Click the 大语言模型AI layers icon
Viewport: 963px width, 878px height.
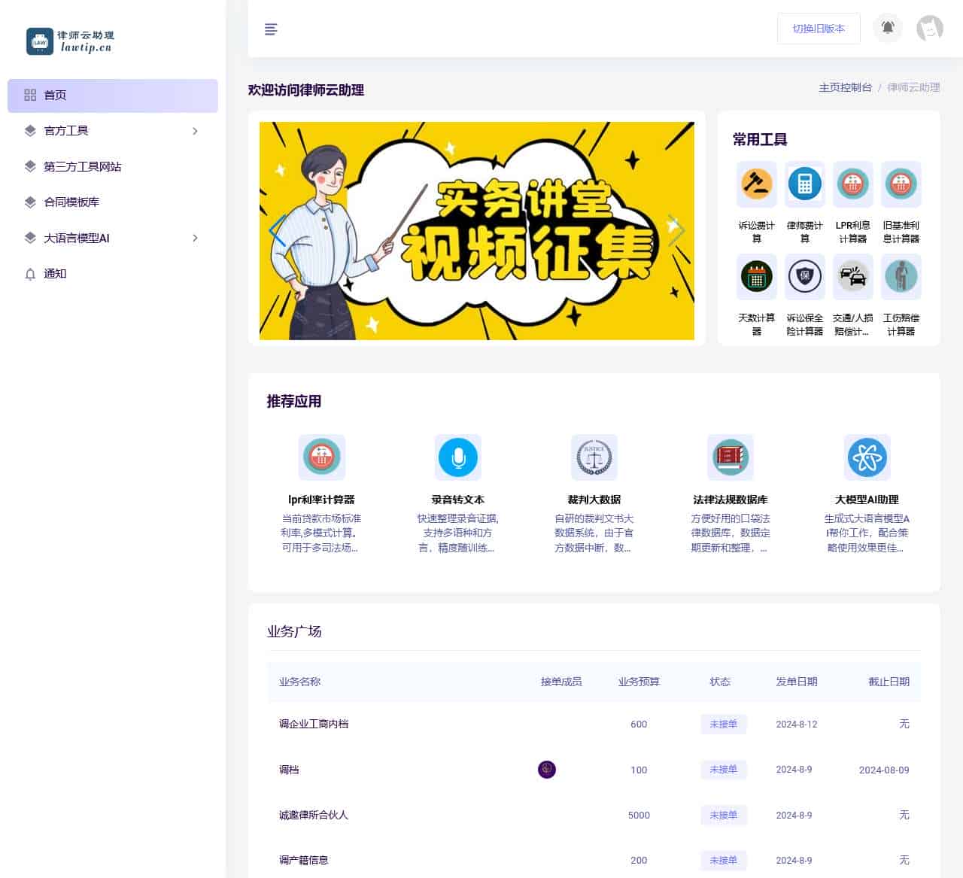point(30,238)
